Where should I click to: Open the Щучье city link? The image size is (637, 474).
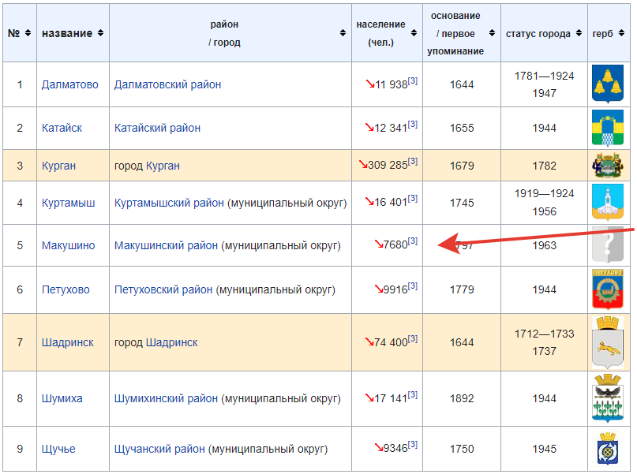58,449
